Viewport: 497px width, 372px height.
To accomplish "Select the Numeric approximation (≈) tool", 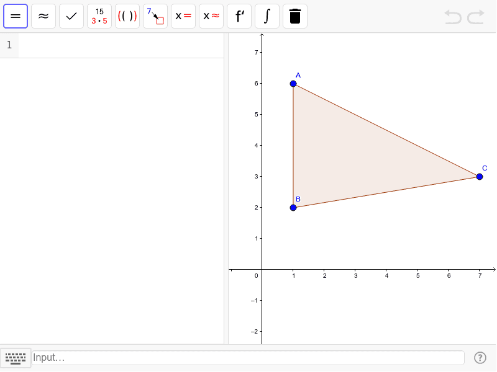I will click(x=43, y=16).
